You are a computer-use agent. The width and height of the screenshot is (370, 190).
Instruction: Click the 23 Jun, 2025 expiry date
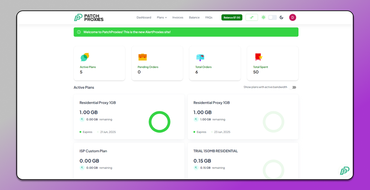click(x=222, y=132)
